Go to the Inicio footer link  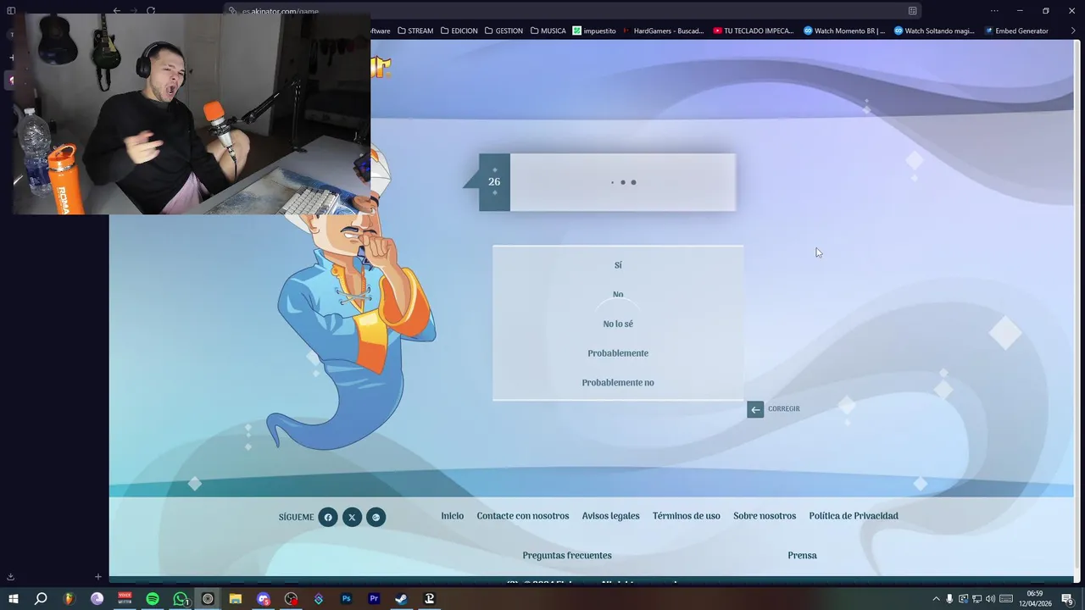(452, 516)
